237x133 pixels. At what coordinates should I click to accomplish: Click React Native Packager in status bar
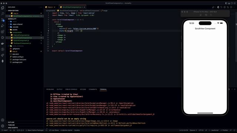pos(34,130)
